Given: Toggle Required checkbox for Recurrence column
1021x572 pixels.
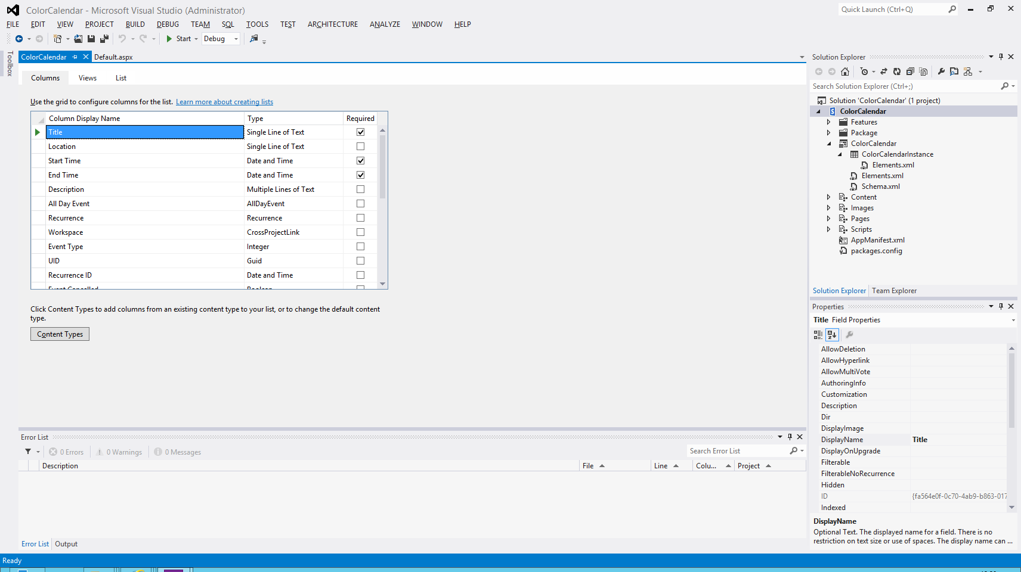Looking at the screenshot, I should 360,218.
